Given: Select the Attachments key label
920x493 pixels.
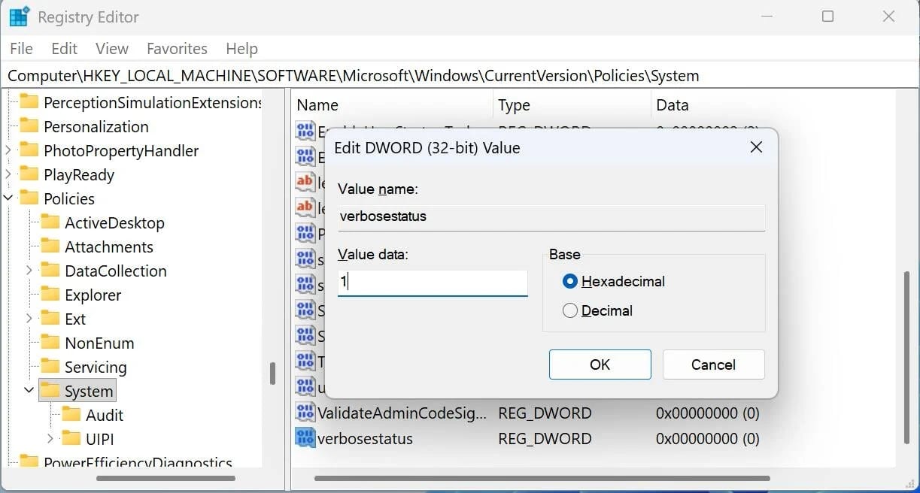Looking at the screenshot, I should (109, 246).
